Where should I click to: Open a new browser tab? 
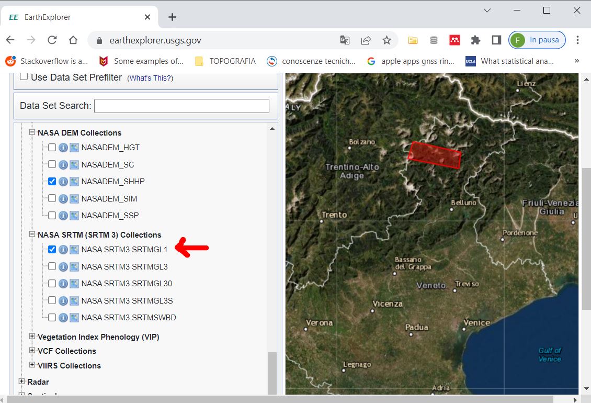(172, 17)
